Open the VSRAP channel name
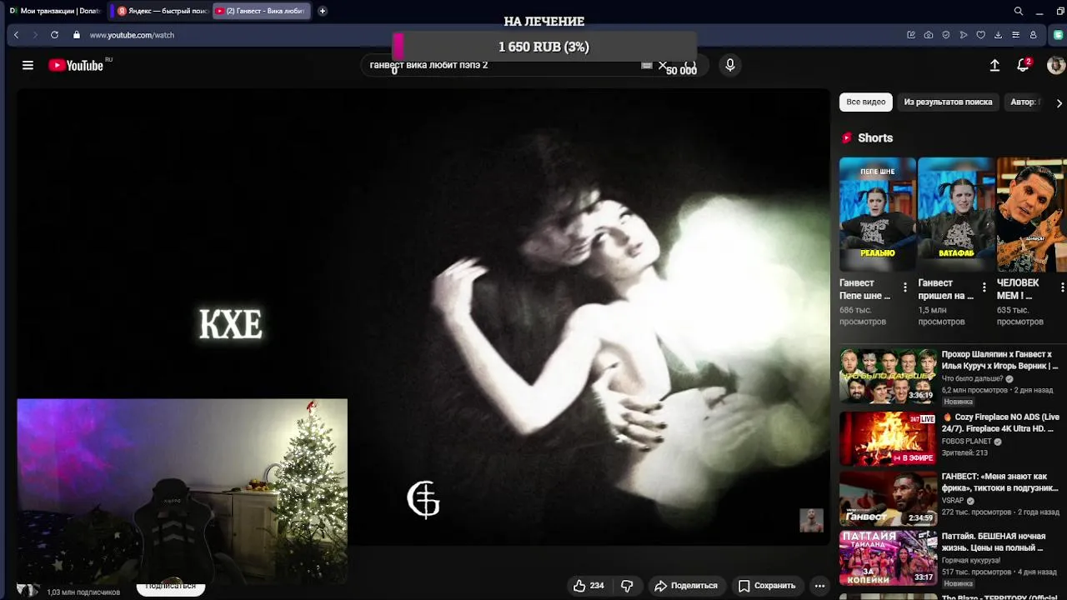This screenshot has width=1067, height=600. (x=954, y=502)
